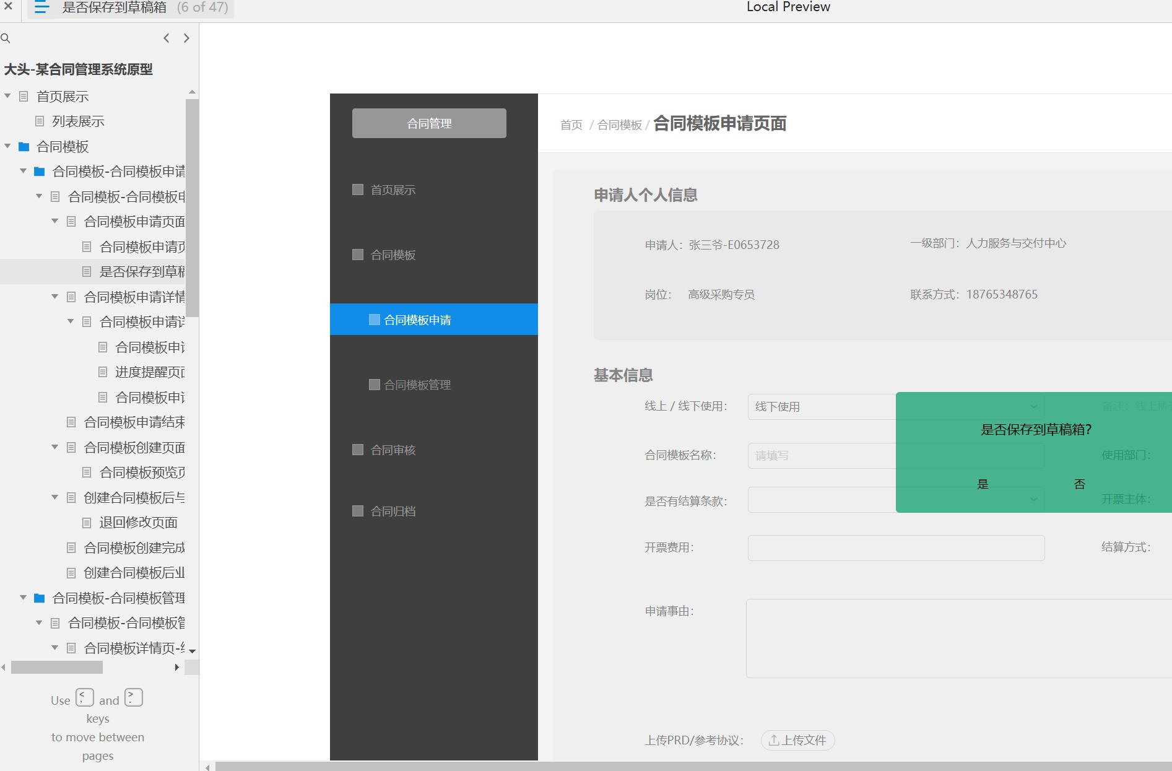
Task: Choose 否 in the save-to-drafts dialog
Action: point(1080,484)
